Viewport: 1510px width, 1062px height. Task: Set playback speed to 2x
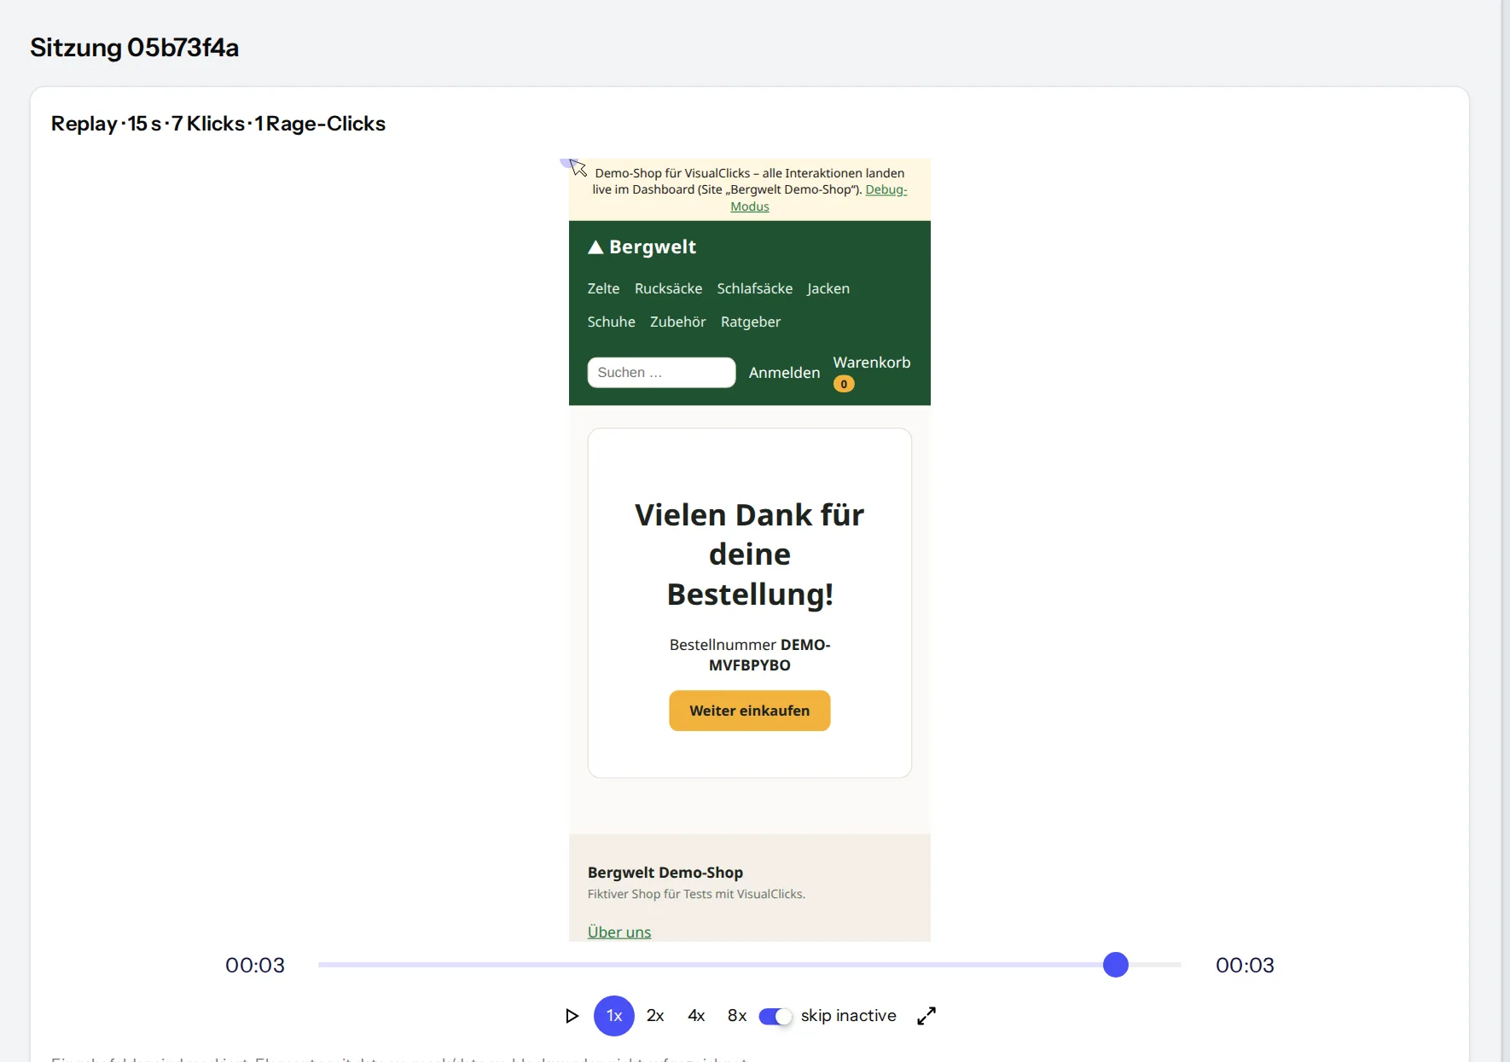click(x=655, y=1016)
